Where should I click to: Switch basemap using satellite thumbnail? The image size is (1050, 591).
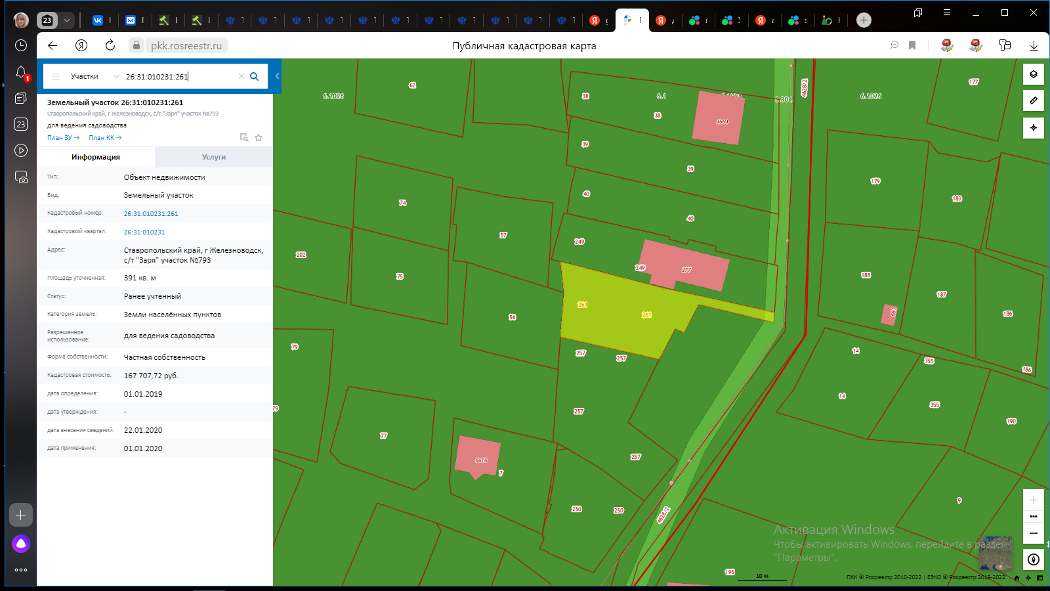click(996, 554)
